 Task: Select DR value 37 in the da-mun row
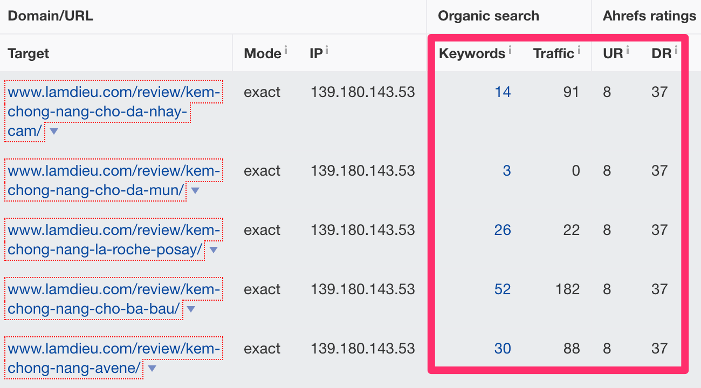(x=659, y=171)
